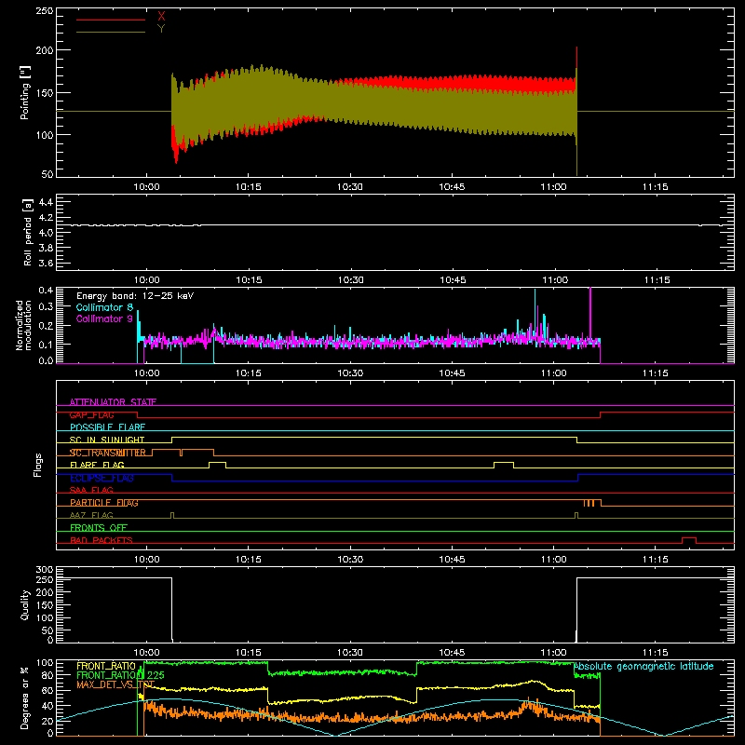The height and width of the screenshot is (745, 745).
Task: Click the magenta 'Collimator 9' legend label
Action: click(x=104, y=318)
